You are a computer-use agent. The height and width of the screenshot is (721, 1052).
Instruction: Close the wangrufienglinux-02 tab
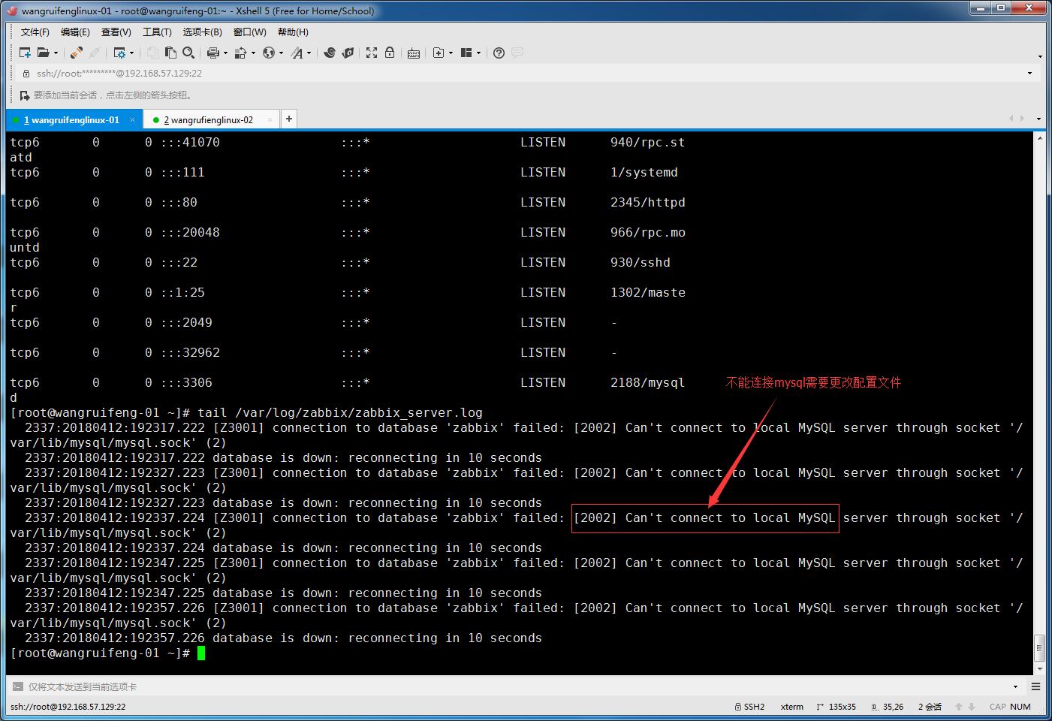(x=270, y=119)
